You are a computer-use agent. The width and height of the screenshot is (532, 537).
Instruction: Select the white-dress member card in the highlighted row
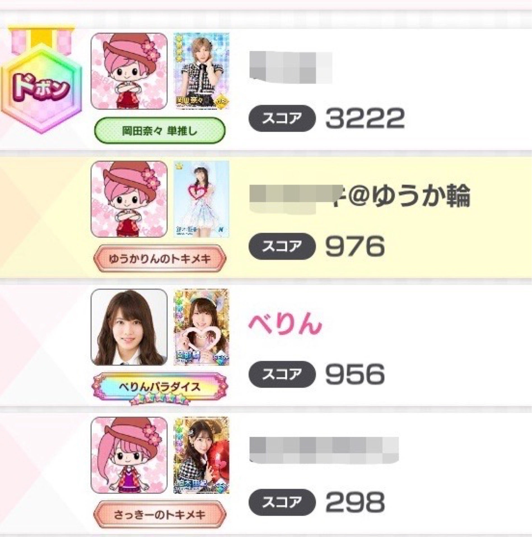pos(201,199)
